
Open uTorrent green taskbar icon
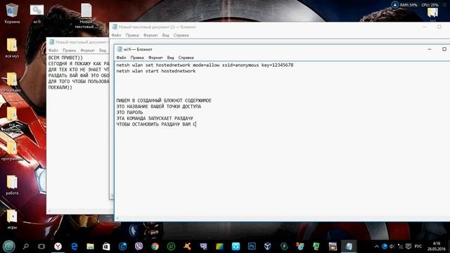pos(172,246)
